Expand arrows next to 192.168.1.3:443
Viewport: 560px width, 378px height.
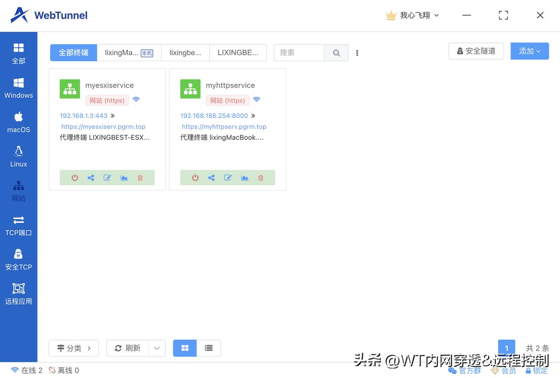113,116
